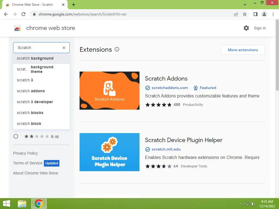Viewport: 279px width, 209px height.
Task: Click the search box containing Scratch
Action: (41, 48)
